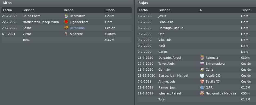This screenshot has width=256, height=105.
Task: Click the Alcalá C.D. crest icon
Action: (202, 76)
